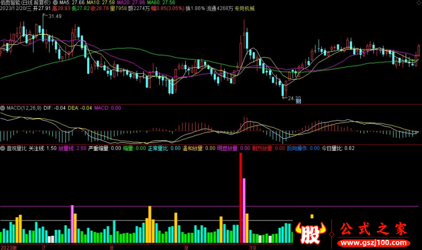Screen dimensions: 422x250
Task: Select the MA5: 27.66 label
Action: click(72, 3)
